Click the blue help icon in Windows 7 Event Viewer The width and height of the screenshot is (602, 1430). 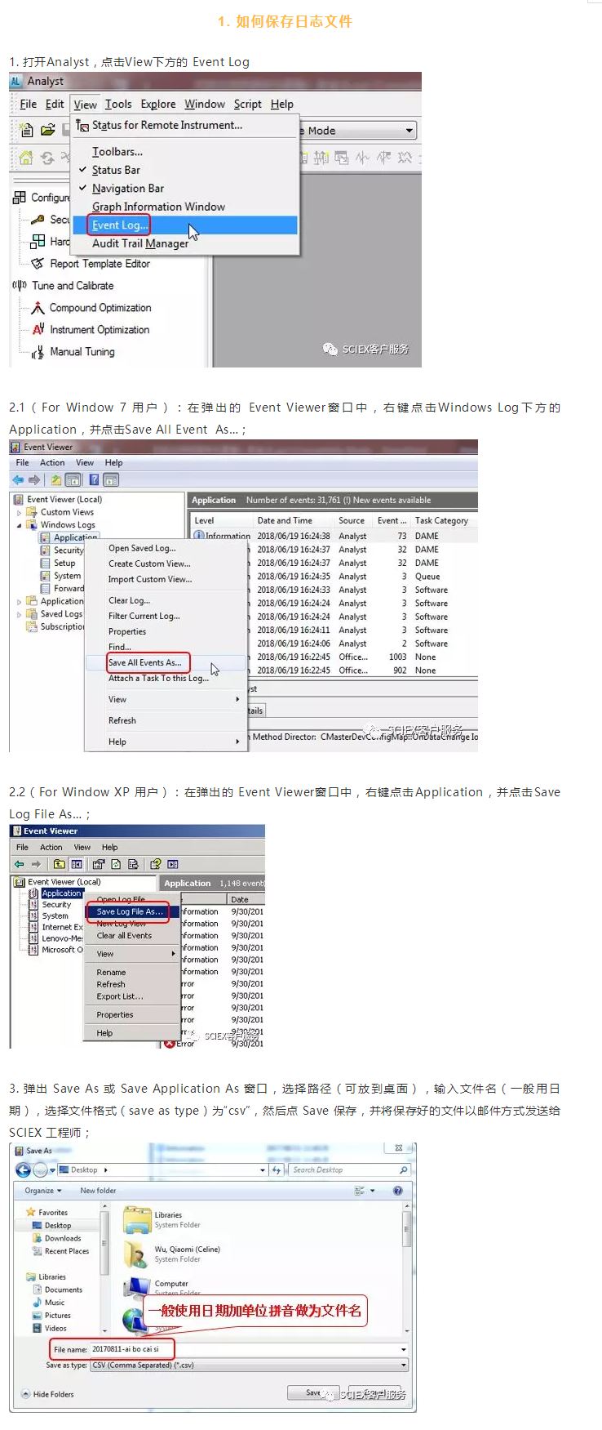pos(94,479)
